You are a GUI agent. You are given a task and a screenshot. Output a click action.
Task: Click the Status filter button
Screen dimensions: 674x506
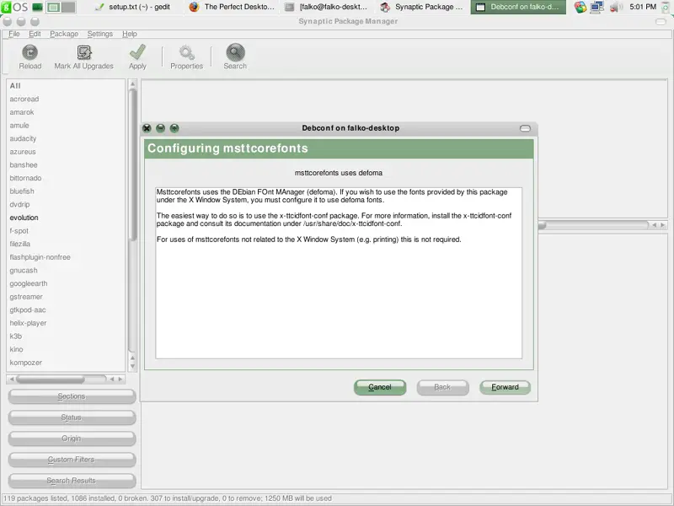[72, 417]
